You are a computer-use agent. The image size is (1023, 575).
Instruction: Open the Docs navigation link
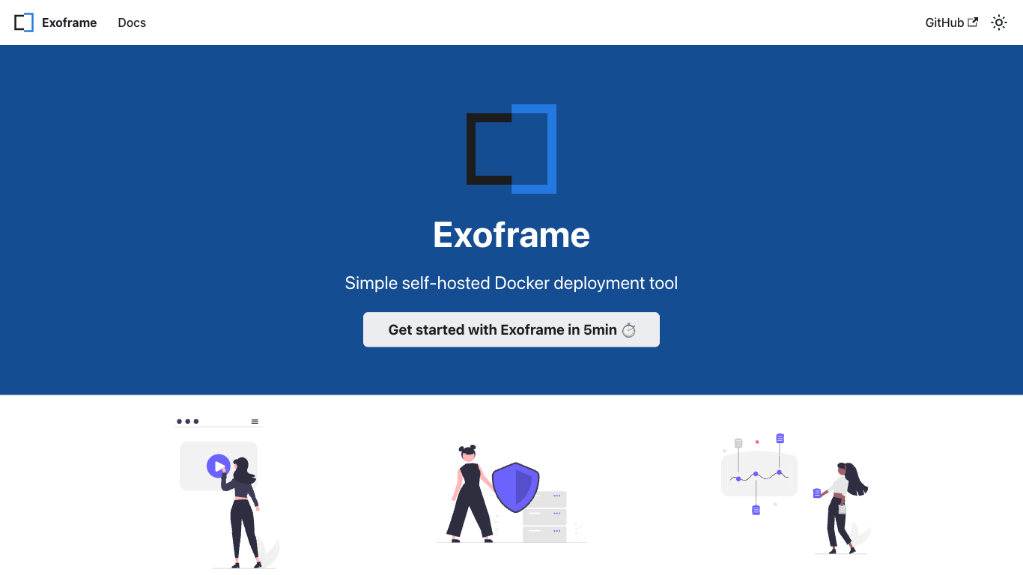coord(132,22)
